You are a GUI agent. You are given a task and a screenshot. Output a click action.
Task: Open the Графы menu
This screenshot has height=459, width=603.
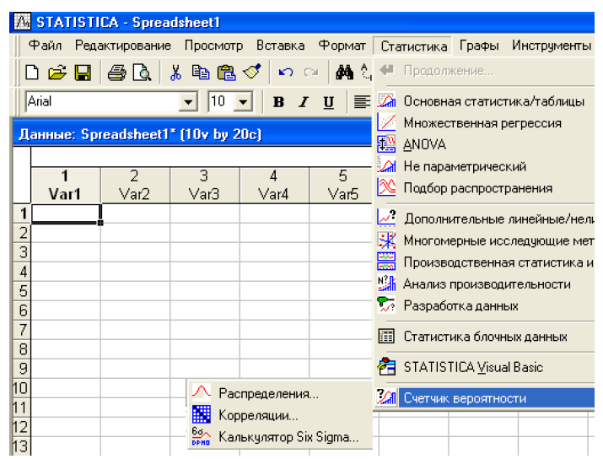point(479,46)
